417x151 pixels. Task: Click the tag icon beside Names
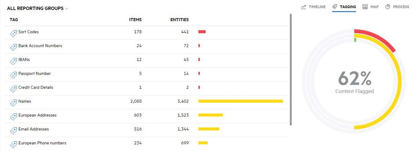[x=13, y=103]
